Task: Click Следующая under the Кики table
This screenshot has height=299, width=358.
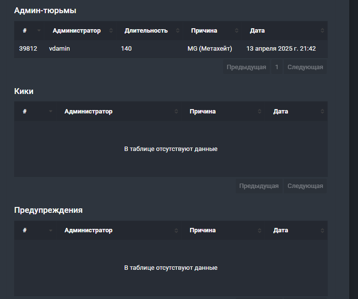Action: [305, 186]
